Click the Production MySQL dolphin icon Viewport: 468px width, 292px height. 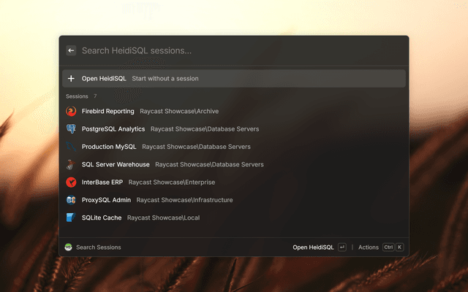pos(71,147)
